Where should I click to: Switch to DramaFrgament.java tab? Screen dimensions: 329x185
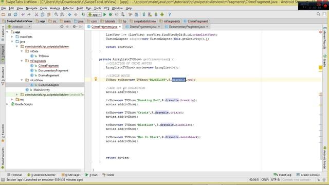pyautogui.click(x=143, y=27)
